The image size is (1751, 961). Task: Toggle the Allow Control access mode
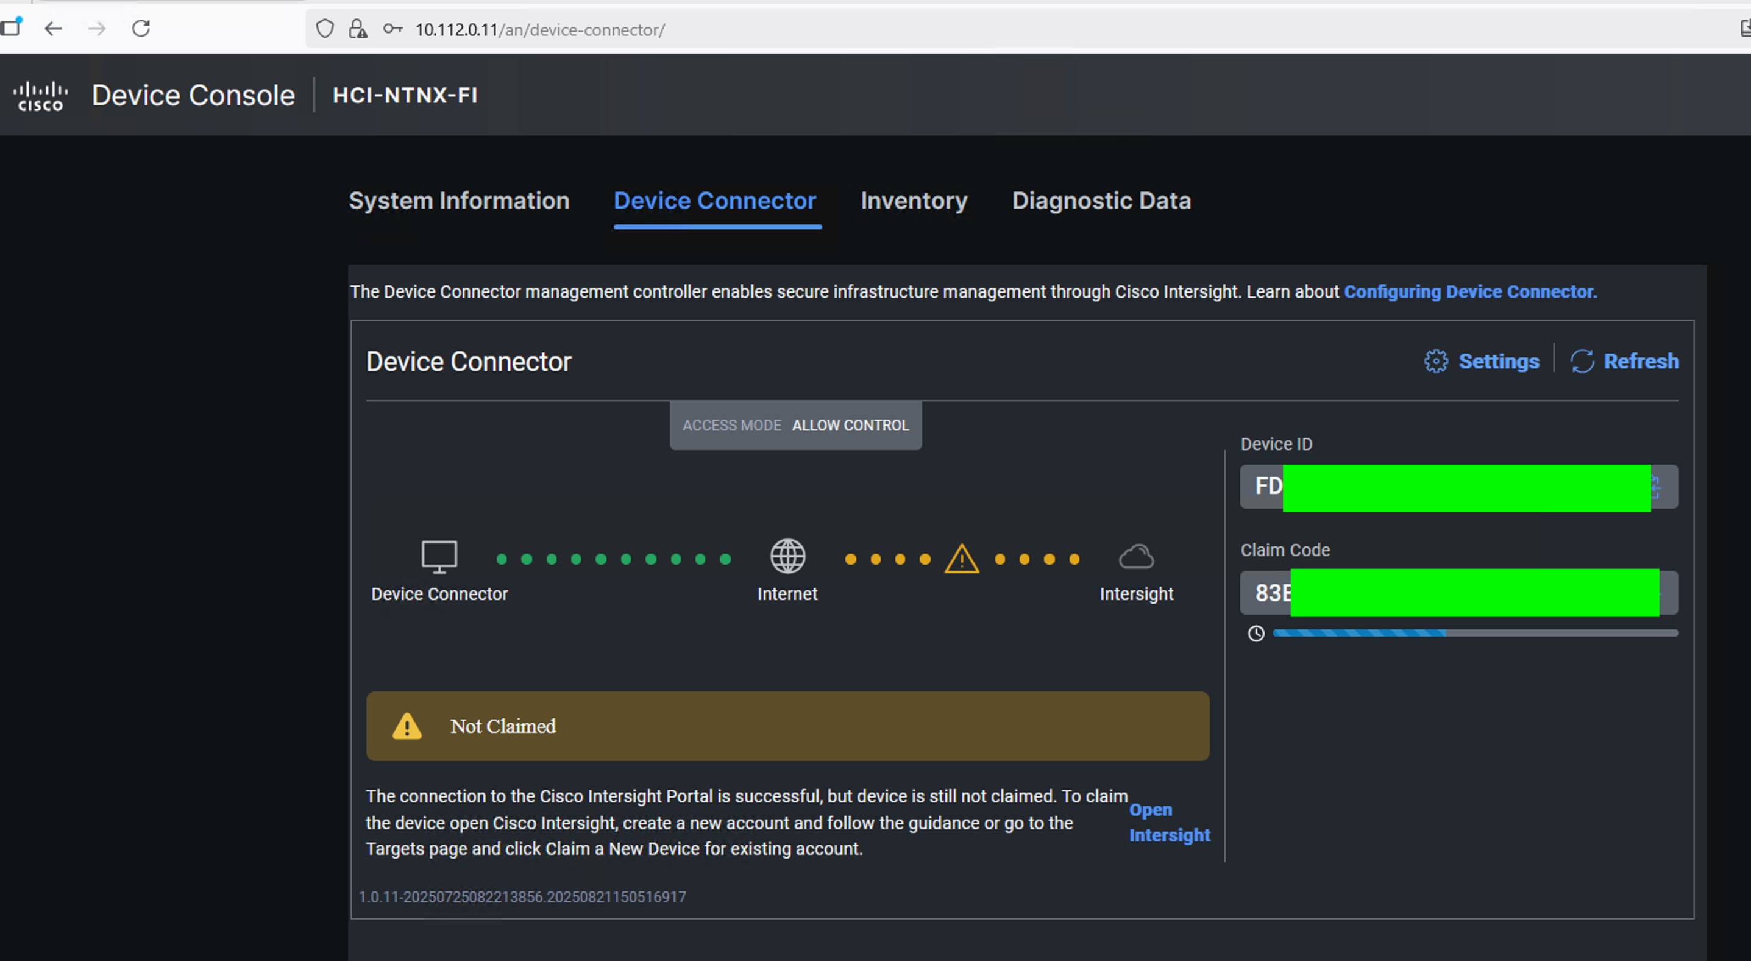[x=850, y=425]
